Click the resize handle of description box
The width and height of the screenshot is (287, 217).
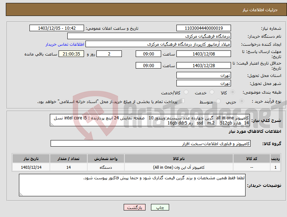pos(52,124)
